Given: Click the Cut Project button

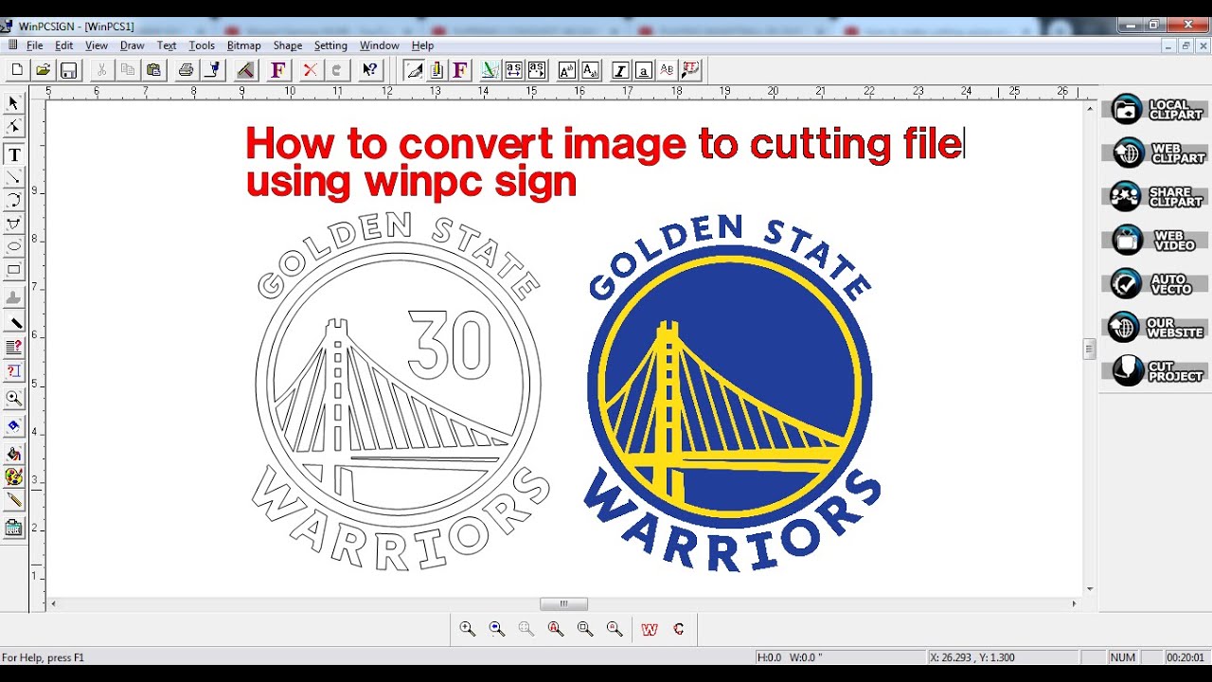Looking at the screenshot, I should point(1156,371).
